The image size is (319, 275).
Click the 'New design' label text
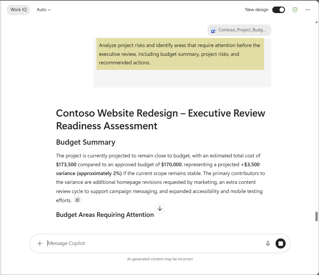[257, 10]
